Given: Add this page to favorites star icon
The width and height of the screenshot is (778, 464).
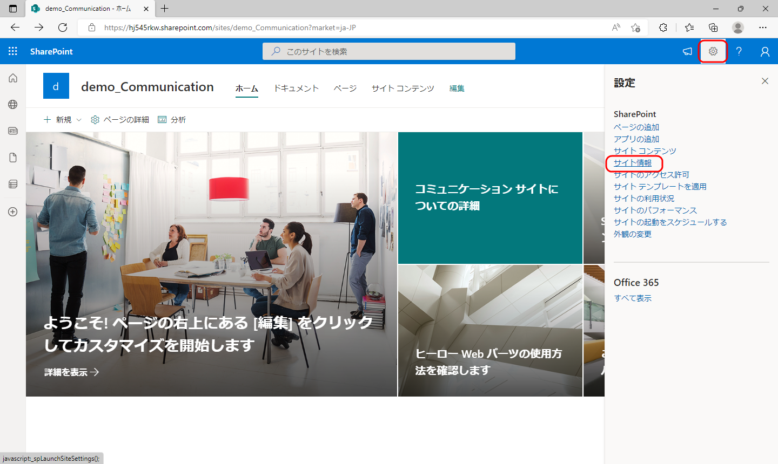Looking at the screenshot, I should pyautogui.click(x=635, y=28).
